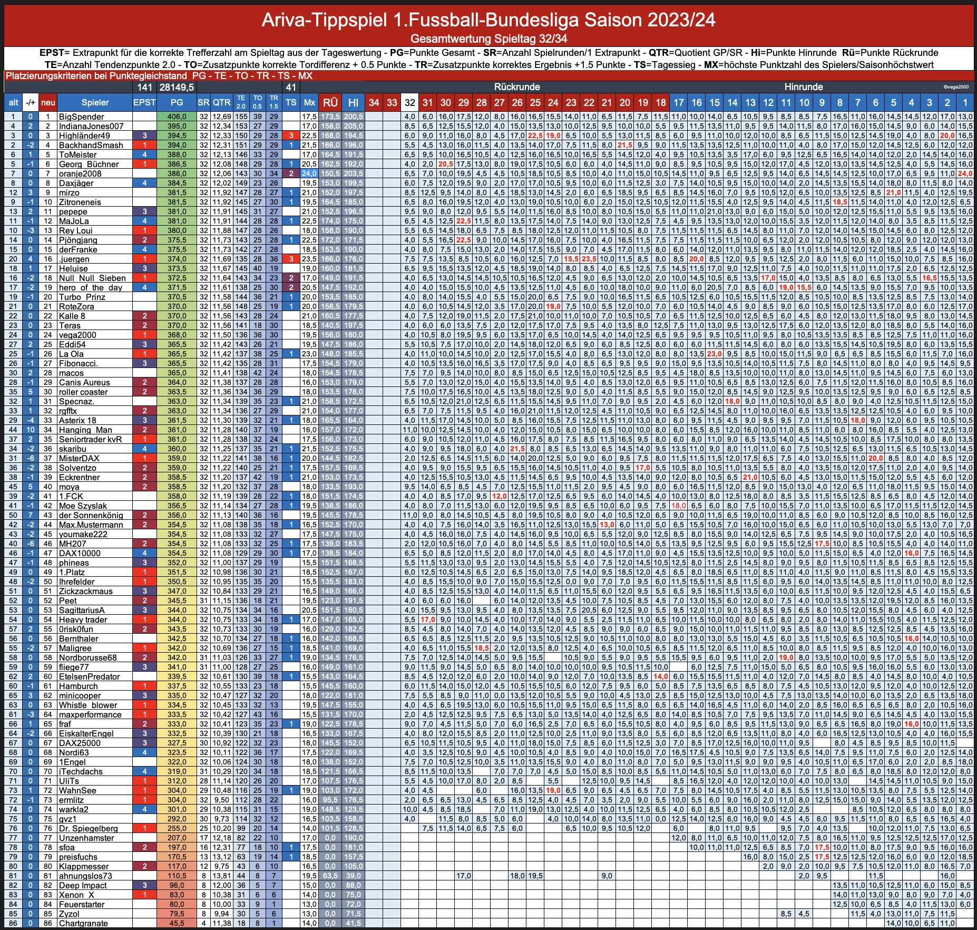Click player name 'EiskalterEngel'

point(86,733)
